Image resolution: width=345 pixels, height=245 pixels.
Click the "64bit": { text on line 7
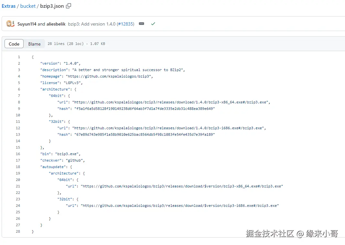click(x=59, y=96)
